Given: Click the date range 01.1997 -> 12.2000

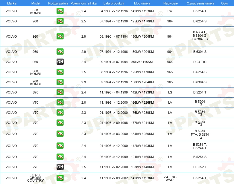Looking at the screenshot, I should 114,113.
